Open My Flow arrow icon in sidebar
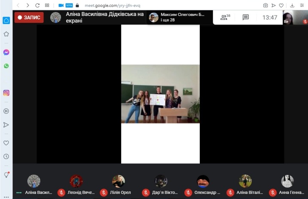 coord(6,125)
